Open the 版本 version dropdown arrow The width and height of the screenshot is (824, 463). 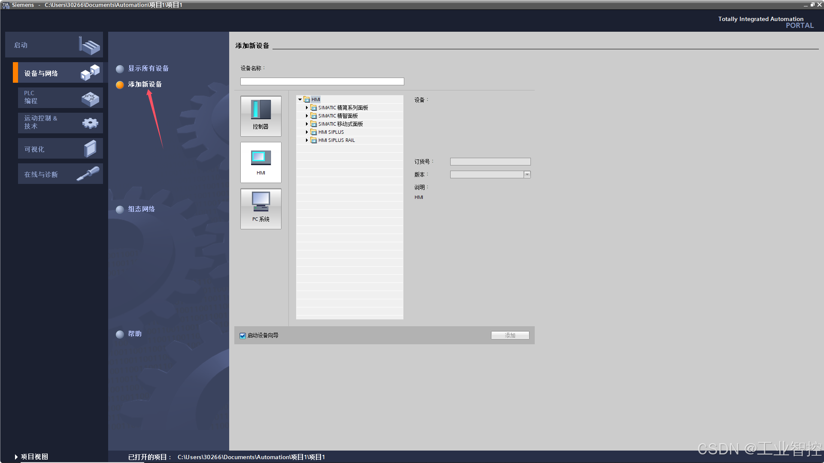click(527, 174)
